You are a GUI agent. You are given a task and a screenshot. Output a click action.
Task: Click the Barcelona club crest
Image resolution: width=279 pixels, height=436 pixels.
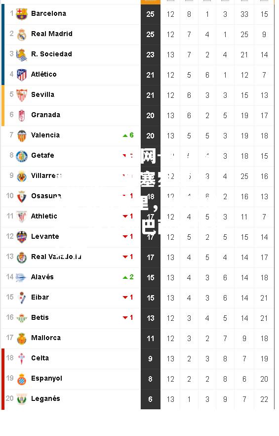pyautogui.click(x=22, y=14)
